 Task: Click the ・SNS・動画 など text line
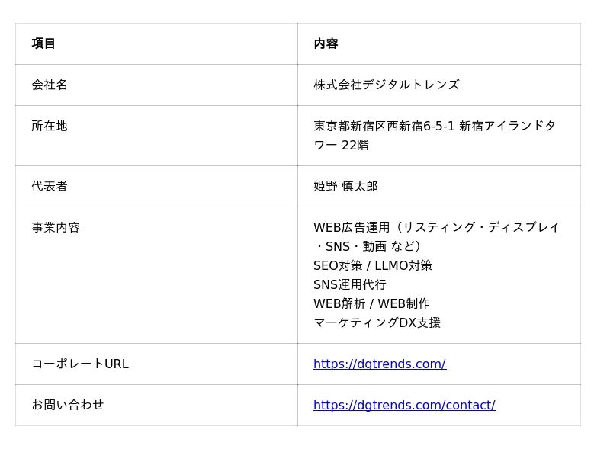pyautogui.click(x=368, y=247)
